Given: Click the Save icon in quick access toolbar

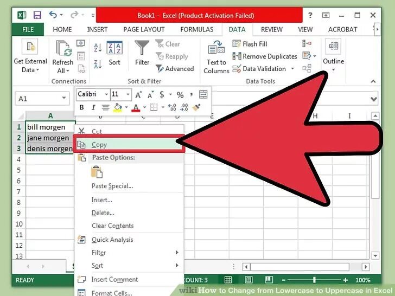Looking at the screenshot, I should pos(37,15).
